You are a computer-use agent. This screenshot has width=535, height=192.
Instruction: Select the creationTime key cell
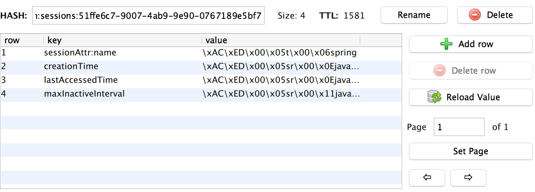122,66
